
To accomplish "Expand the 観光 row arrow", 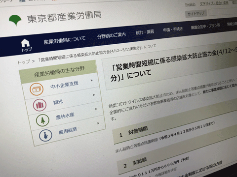I will point(94,95).
